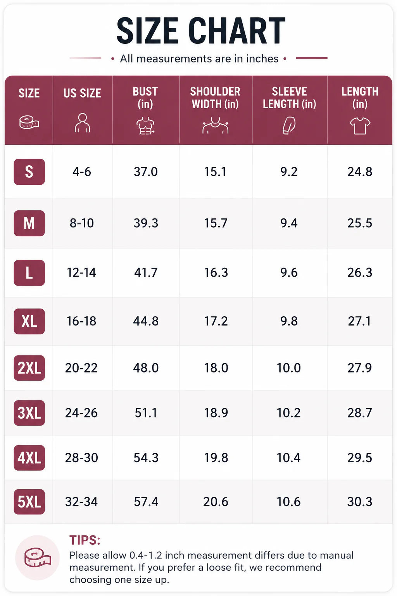This screenshot has width=397, height=596.
Task: Click the SHOULDER WIDTH (in) column header
Action: (215, 97)
